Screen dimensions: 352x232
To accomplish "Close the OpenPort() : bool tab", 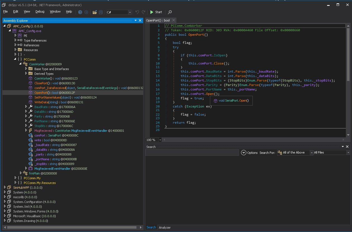I will pyautogui.click(x=174, y=20).
